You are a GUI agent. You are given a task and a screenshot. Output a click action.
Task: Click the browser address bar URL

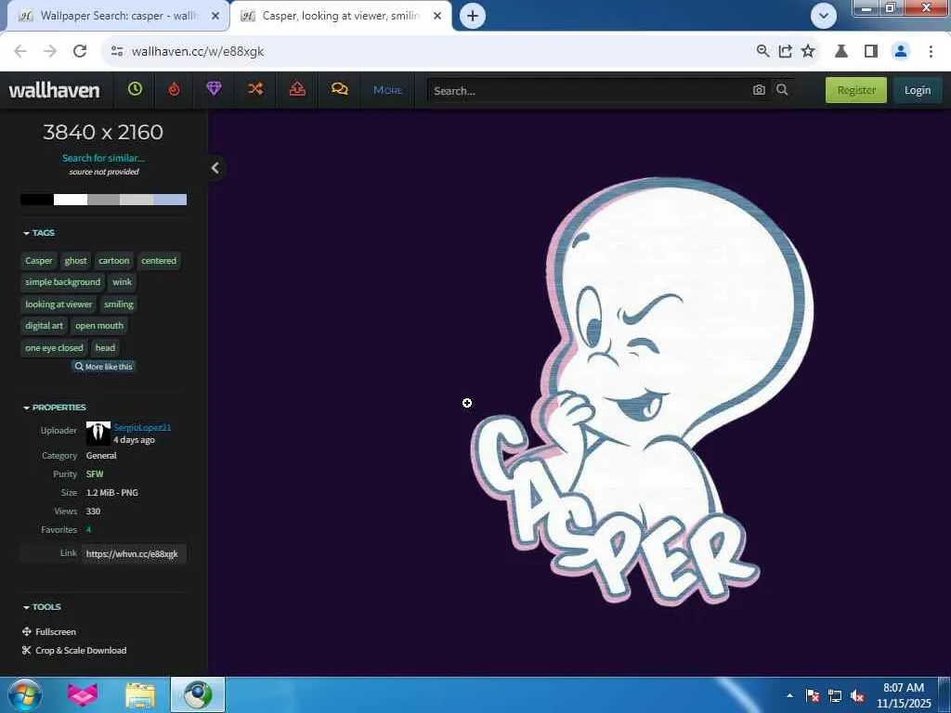point(198,52)
